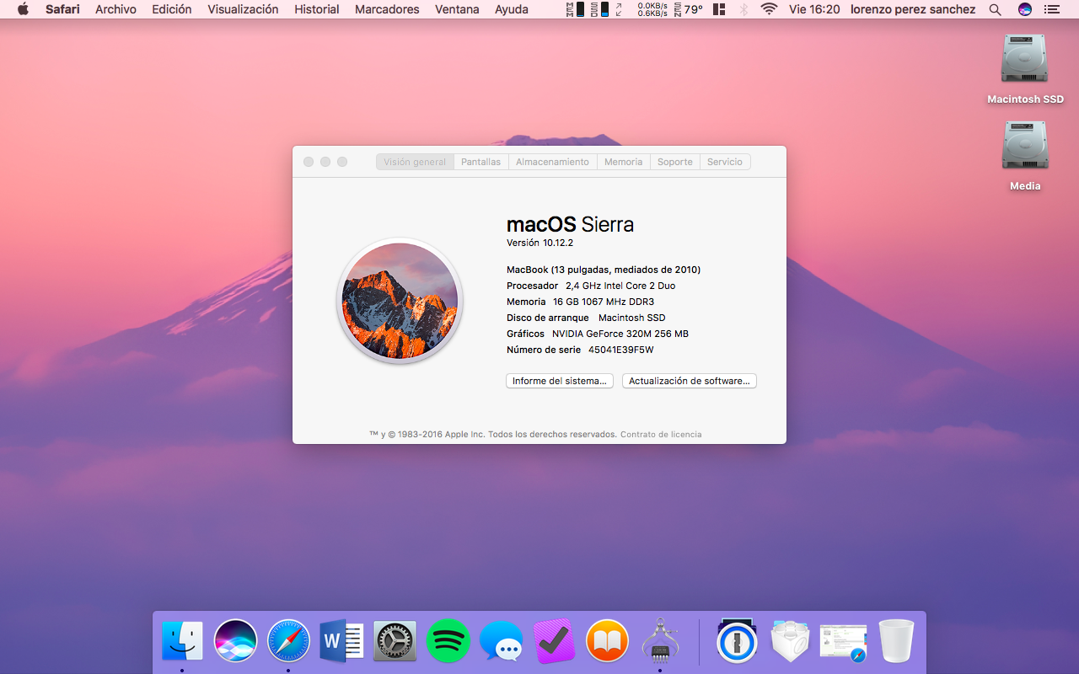Launch Microsoft Word from the Dock

[341, 641]
